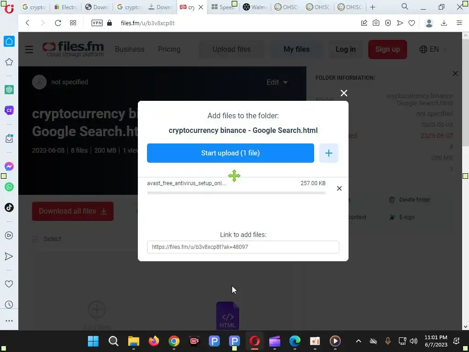Open ChatGPT from the Opera sidebar
Viewport: 469px width, 352px height.
click(x=9, y=89)
